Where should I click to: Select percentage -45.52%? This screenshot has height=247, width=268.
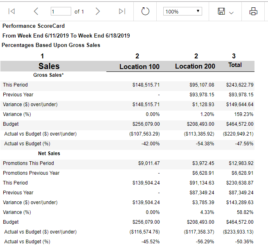point(151,242)
